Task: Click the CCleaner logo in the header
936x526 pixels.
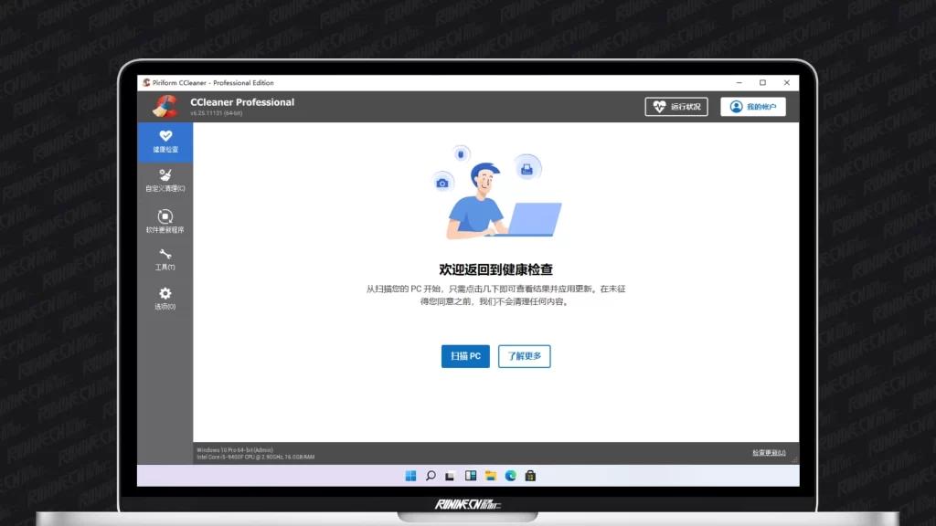Action: tap(165, 107)
